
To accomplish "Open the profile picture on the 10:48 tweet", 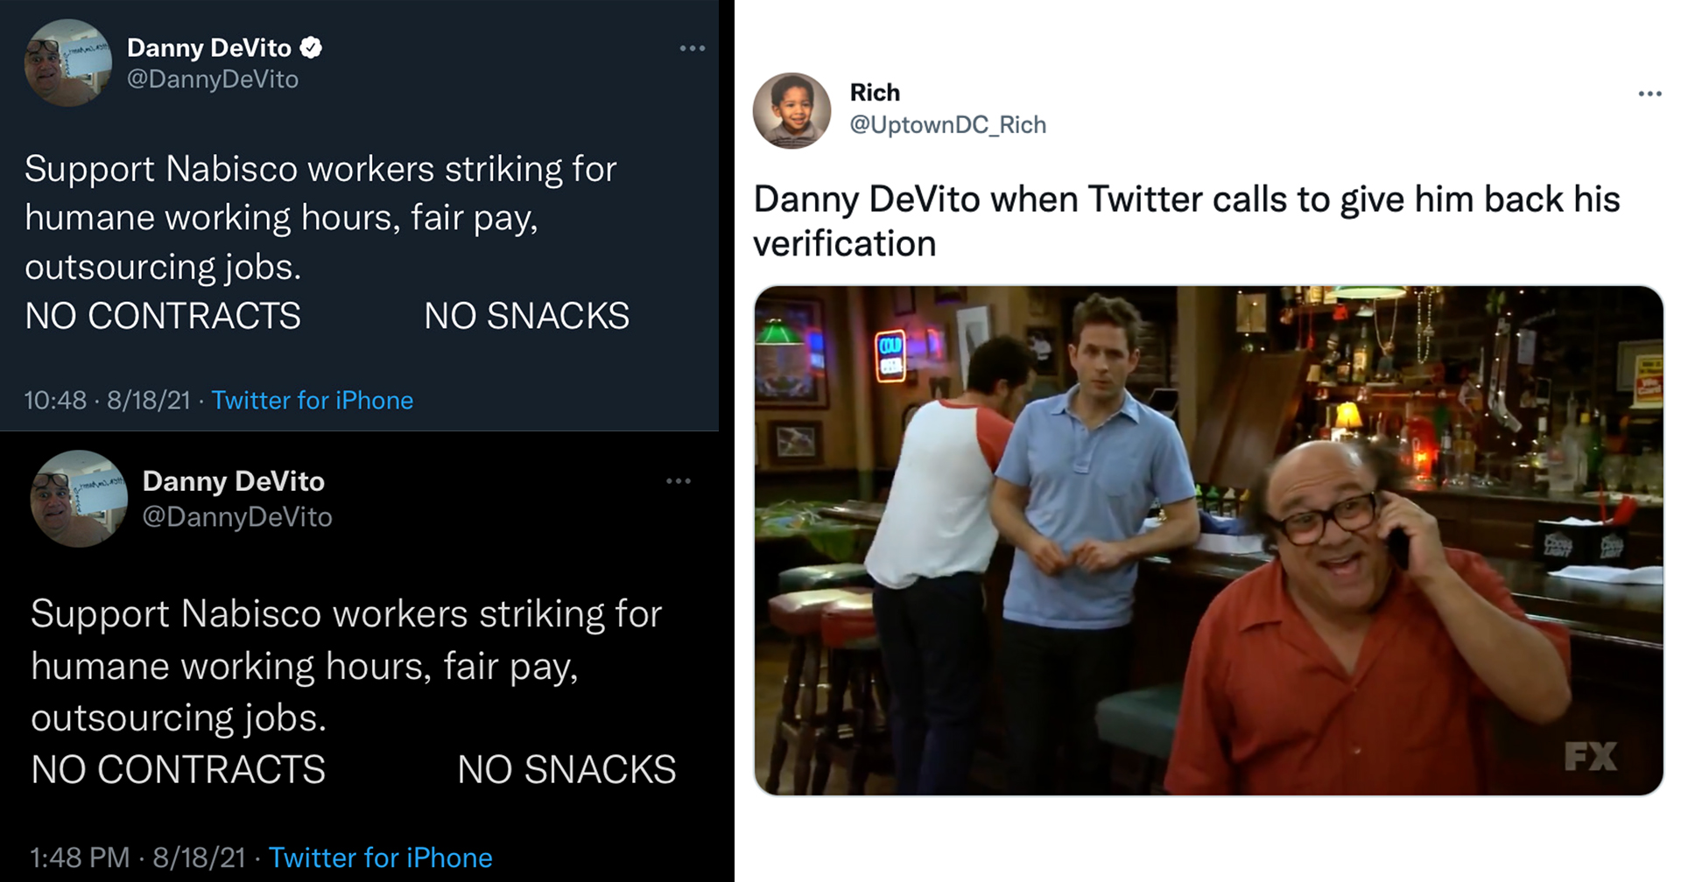I will [67, 63].
